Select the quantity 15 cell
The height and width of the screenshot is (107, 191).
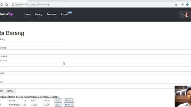click(x=25, y=100)
